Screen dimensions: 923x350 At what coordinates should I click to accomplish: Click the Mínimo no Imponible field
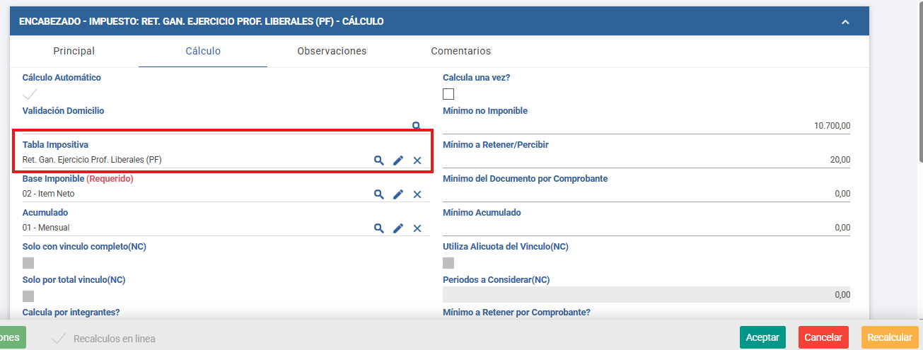[647, 125]
